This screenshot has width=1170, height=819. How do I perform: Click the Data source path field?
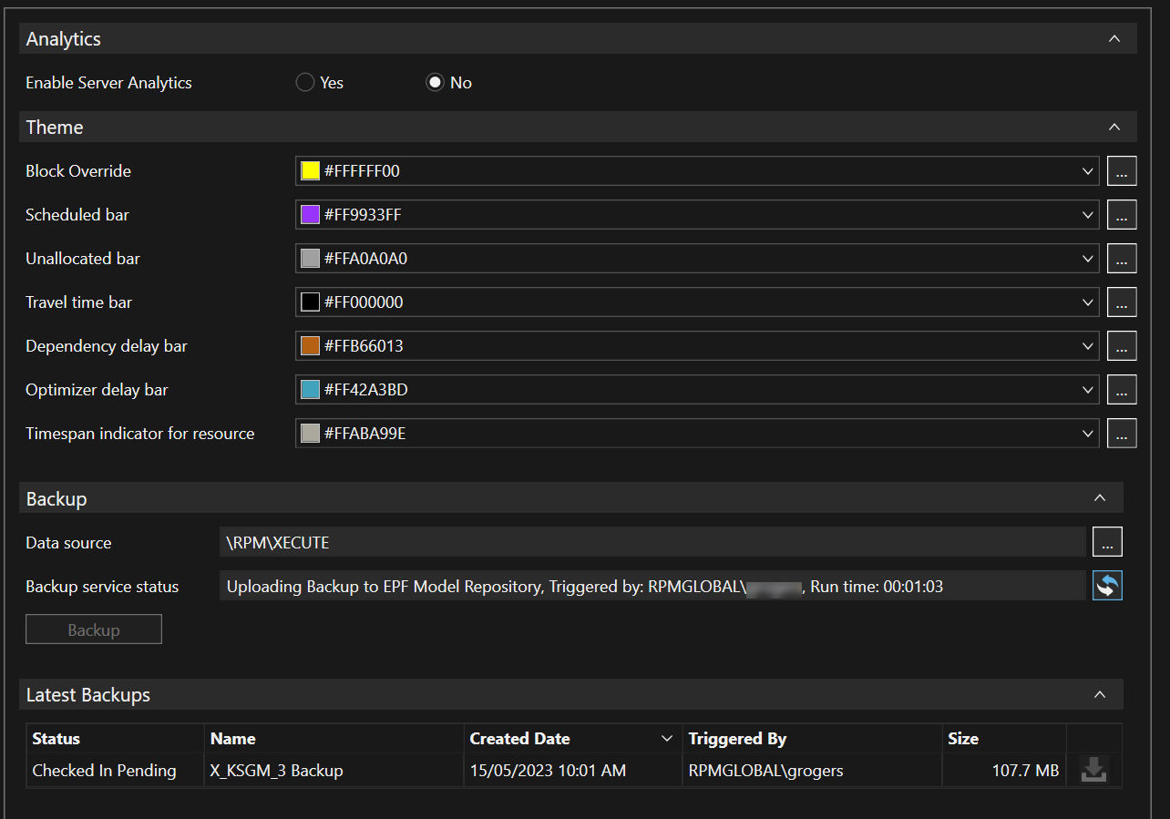(x=652, y=542)
